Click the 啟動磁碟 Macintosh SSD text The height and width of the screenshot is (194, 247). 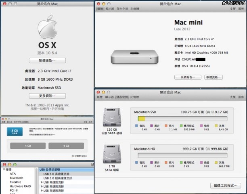(x=42, y=88)
